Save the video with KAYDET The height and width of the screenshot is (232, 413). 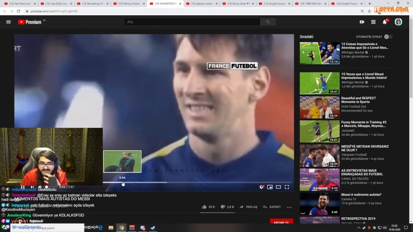pyautogui.click(x=272, y=207)
